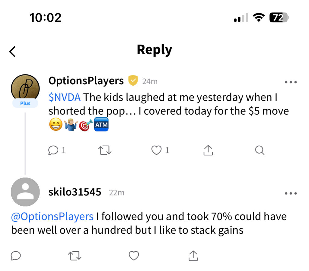Image resolution: width=309 pixels, height=271 pixels.
Task: Reshare skilo31545's reply
Action: (75, 256)
